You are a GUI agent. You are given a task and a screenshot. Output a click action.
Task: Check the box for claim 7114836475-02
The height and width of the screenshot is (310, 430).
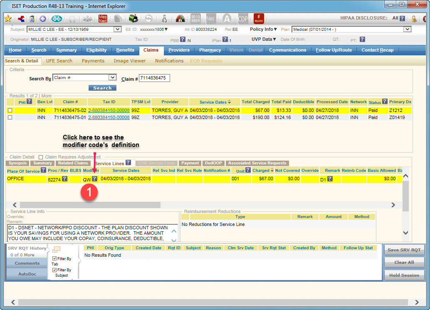point(10,110)
